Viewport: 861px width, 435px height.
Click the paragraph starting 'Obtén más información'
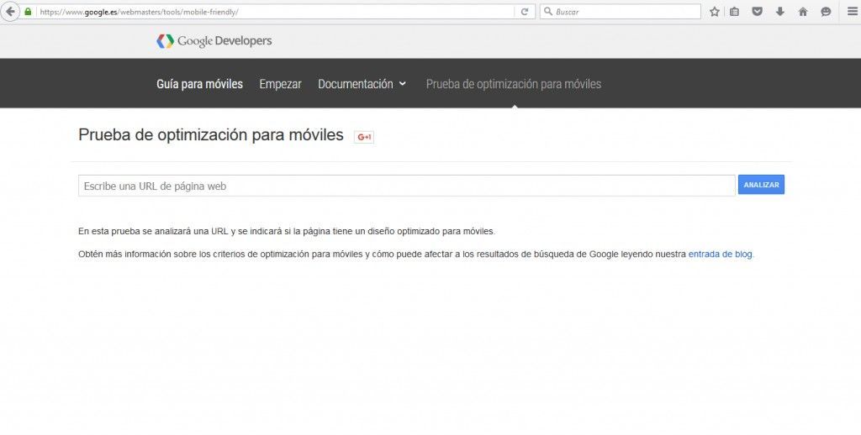416,254
